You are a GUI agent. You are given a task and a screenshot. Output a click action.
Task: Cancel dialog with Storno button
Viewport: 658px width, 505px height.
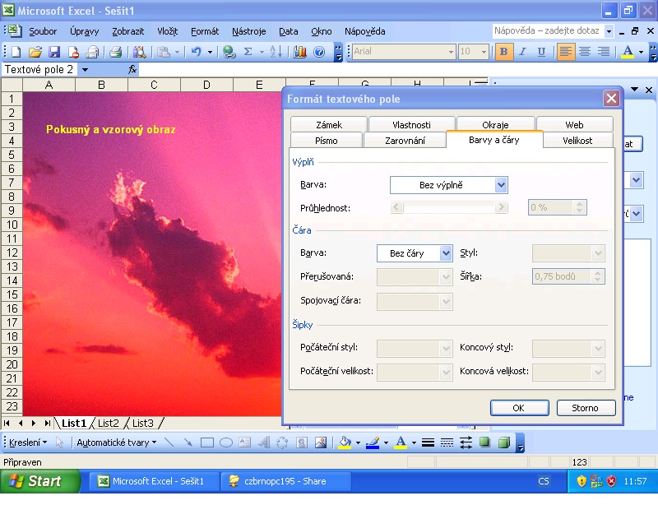coord(586,408)
